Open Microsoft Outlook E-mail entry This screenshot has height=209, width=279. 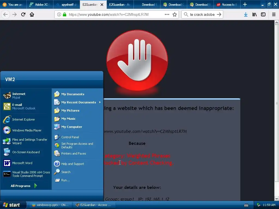26,106
